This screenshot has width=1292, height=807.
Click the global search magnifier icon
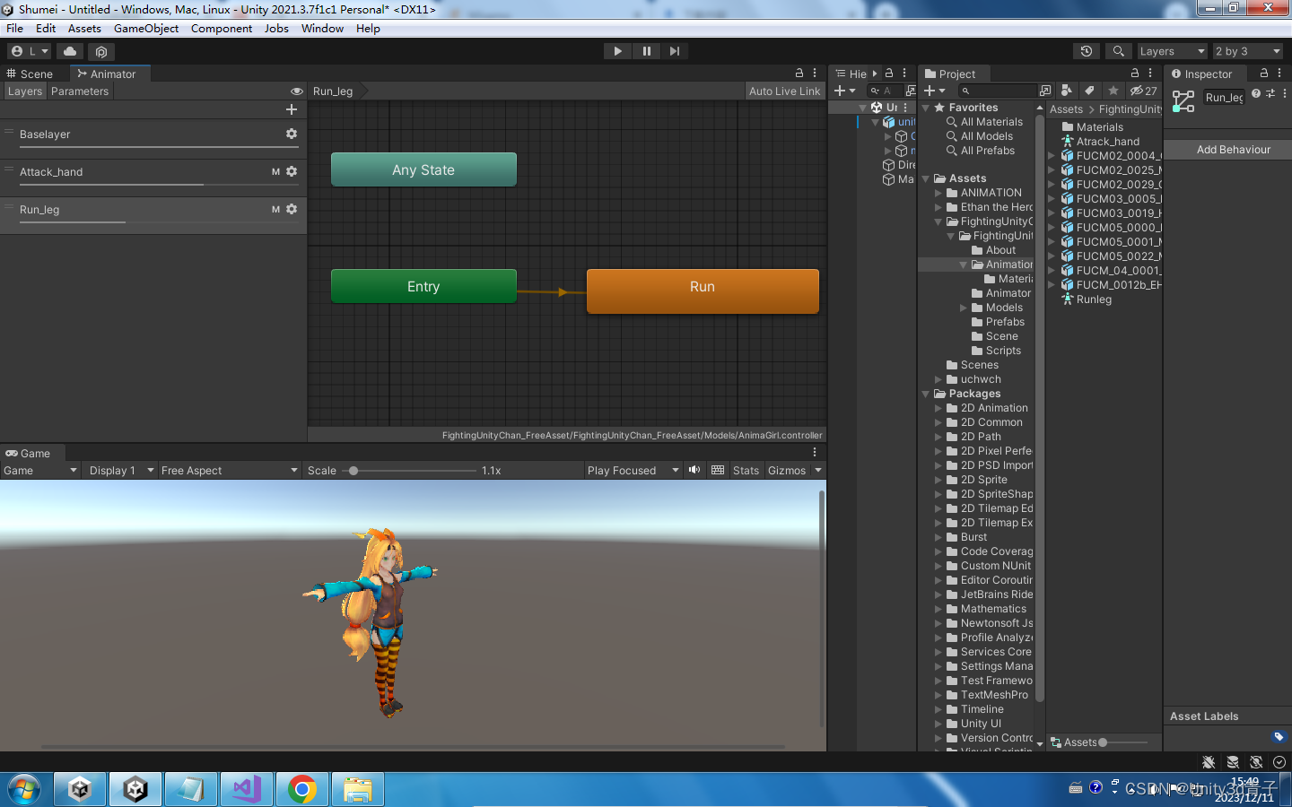click(1118, 51)
